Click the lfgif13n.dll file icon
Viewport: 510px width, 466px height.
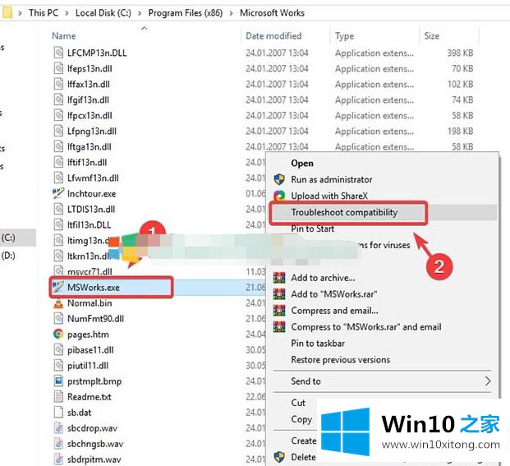[58, 99]
